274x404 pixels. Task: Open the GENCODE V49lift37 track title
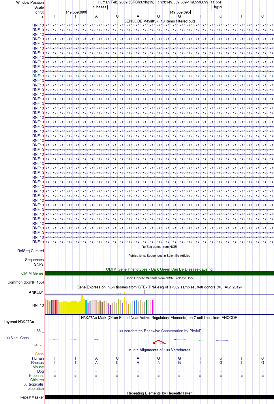(x=159, y=21)
